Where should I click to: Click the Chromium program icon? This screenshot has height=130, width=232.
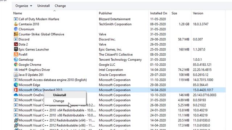16,29
